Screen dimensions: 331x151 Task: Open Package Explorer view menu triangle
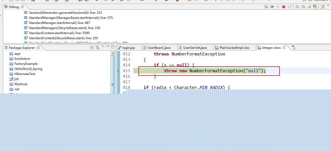tap(103, 47)
